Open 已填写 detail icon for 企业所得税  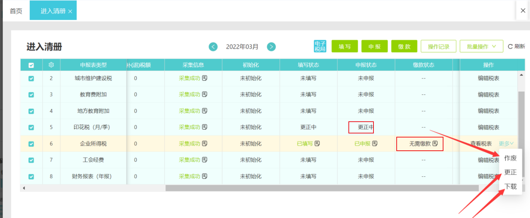pos(317,143)
